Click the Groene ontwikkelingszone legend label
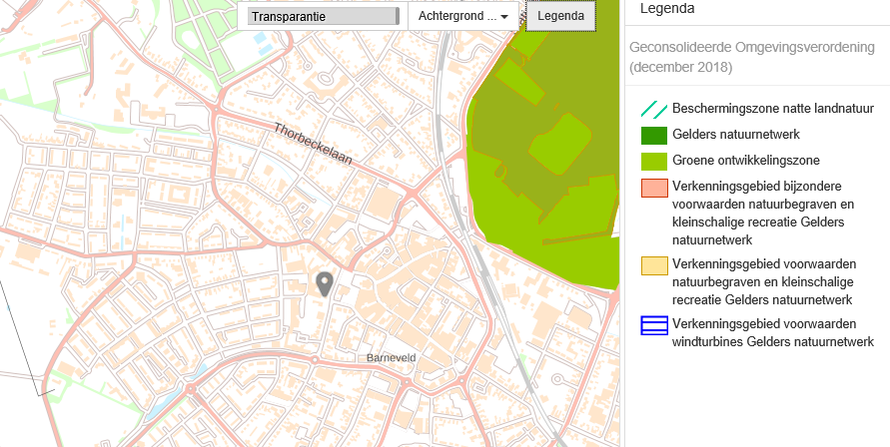The height and width of the screenshot is (447, 890). coord(746,161)
